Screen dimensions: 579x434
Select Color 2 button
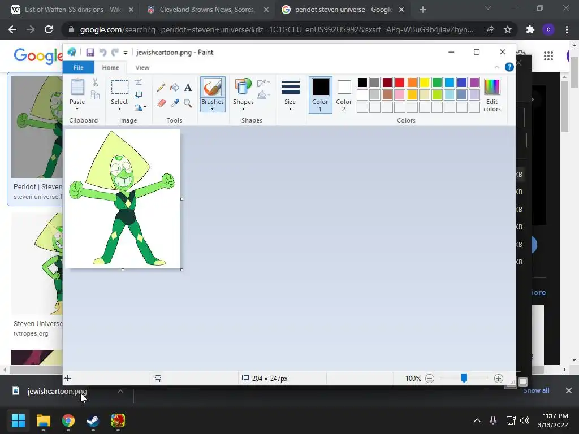click(x=344, y=95)
